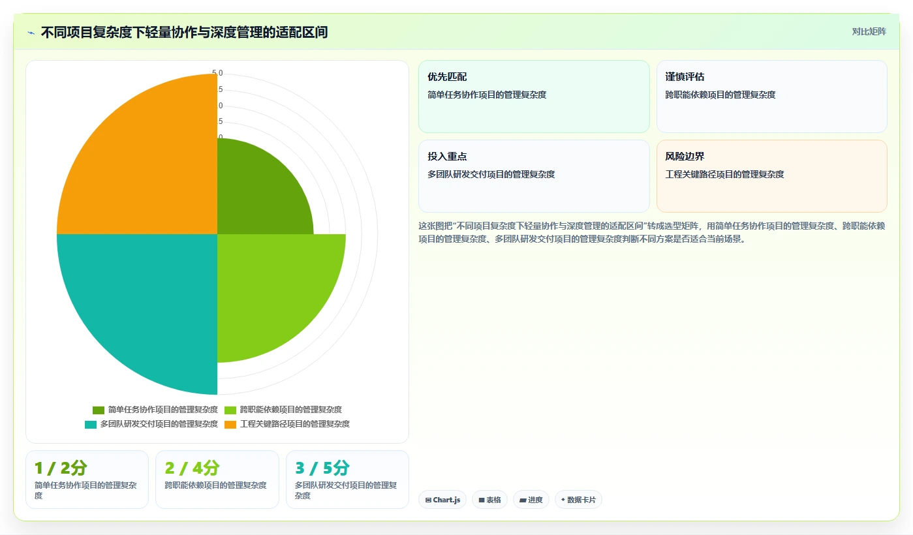
Task: Toggle orange legend swatch for 工程关键路径项目
Action: pos(230,425)
